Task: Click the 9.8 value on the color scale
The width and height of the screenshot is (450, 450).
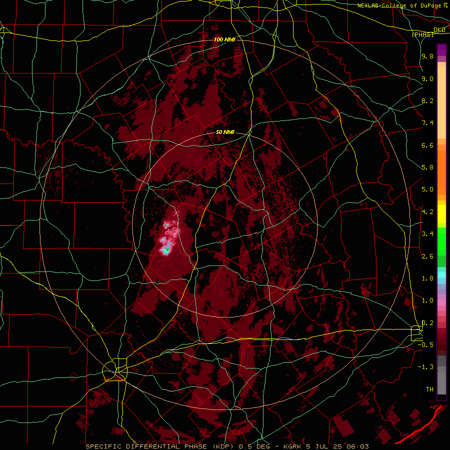Action: [x=427, y=56]
